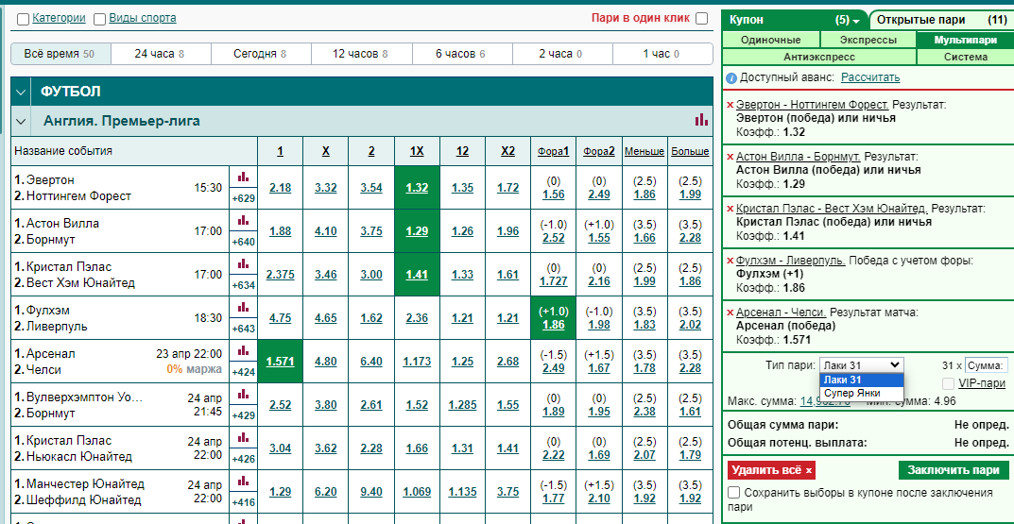This screenshot has width=1014, height=524.
Task: Switch to Экспрессы tab
Action: click(868, 40)
